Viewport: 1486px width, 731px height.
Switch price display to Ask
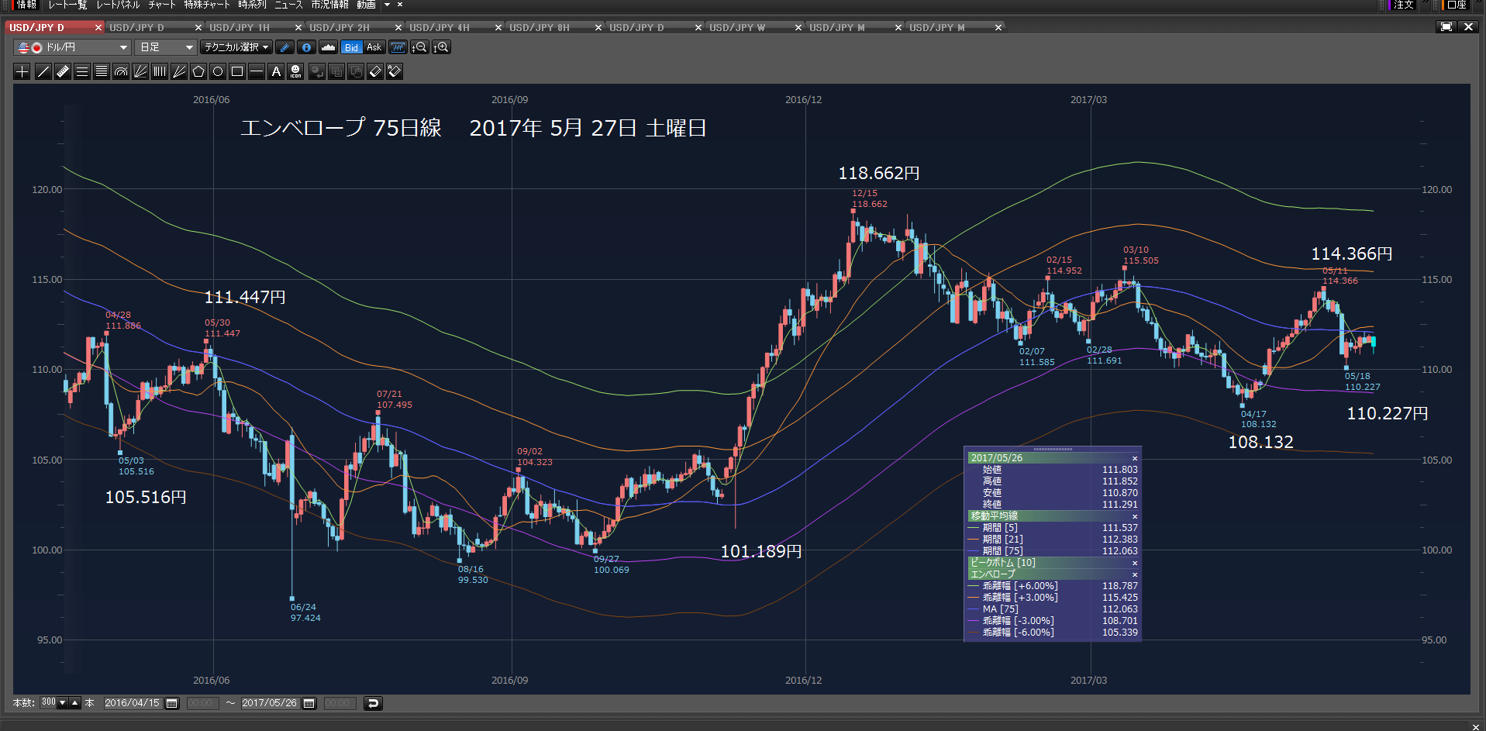(x=374, y=47)
